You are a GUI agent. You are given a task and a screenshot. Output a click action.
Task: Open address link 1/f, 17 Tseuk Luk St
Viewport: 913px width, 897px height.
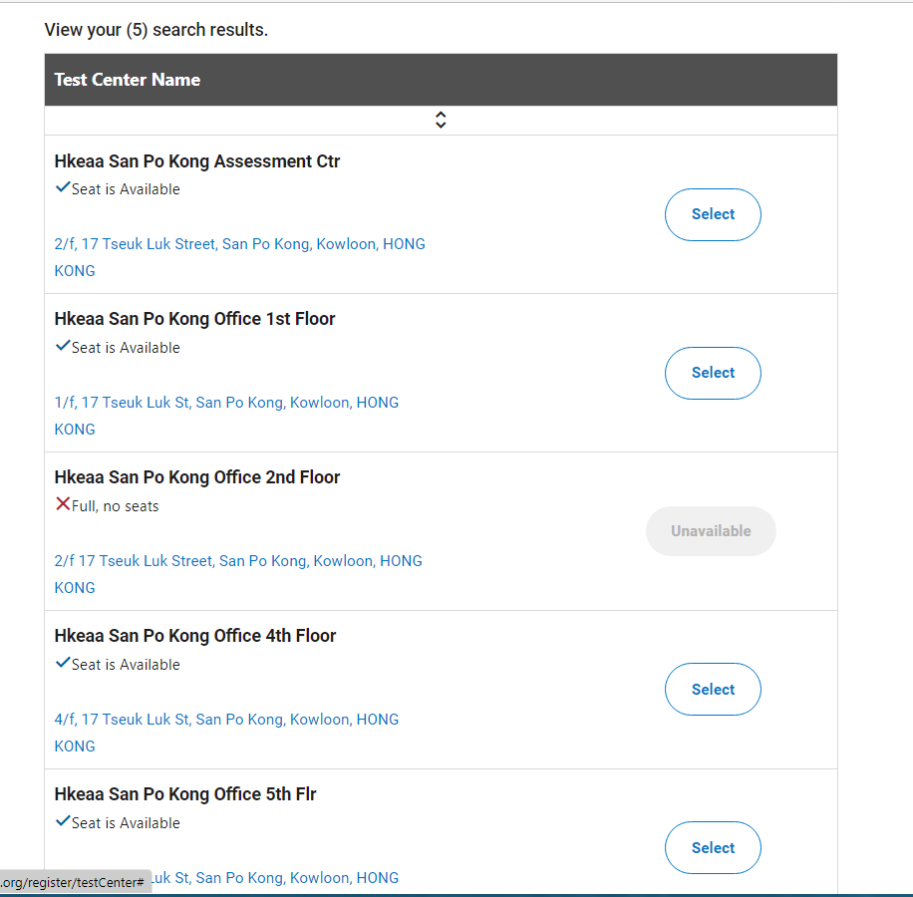pyautogui.click(x=226, y=416)
